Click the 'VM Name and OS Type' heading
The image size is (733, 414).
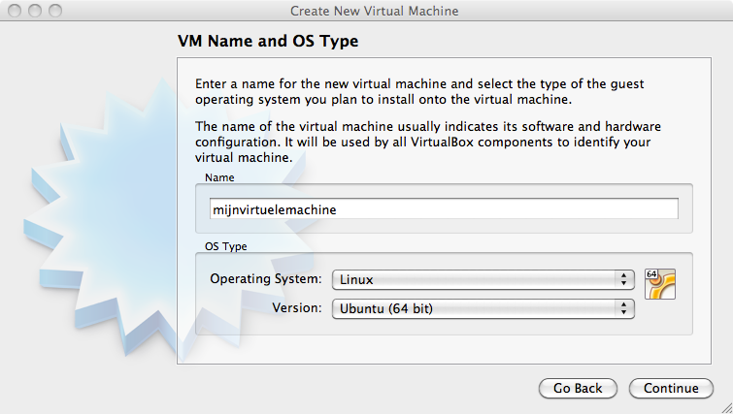coord(268,41)
